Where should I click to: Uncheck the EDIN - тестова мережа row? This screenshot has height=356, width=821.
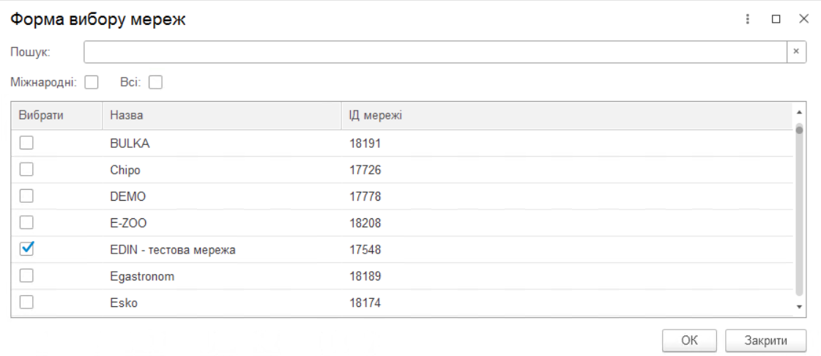point(27,249)
